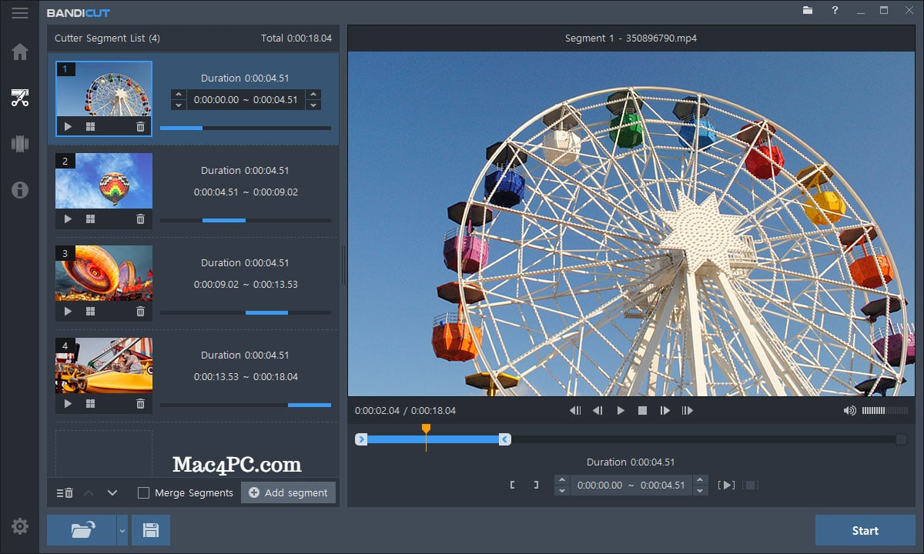Jump to previous keyframe button
Screen dimensions: 924x554
pyautogui.click(x=575, y=411)
